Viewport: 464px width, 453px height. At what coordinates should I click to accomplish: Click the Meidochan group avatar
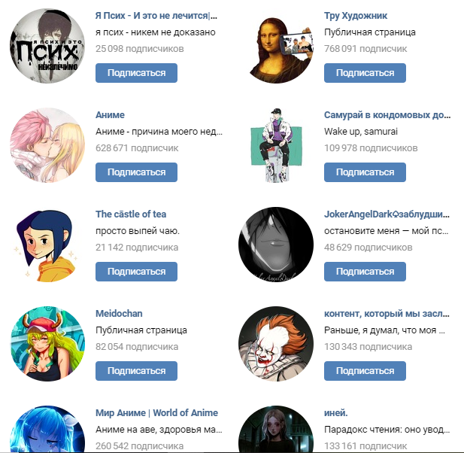click(x=47, y=344)
